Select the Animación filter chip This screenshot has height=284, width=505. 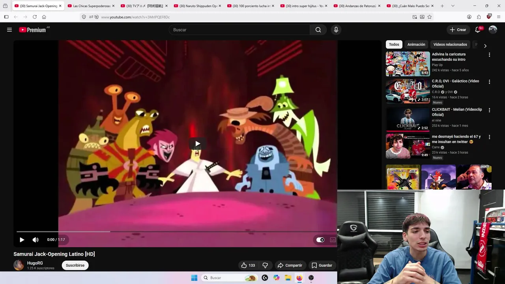(416, 45)
